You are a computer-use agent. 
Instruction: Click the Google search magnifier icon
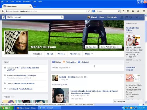[x=119, y=11]
